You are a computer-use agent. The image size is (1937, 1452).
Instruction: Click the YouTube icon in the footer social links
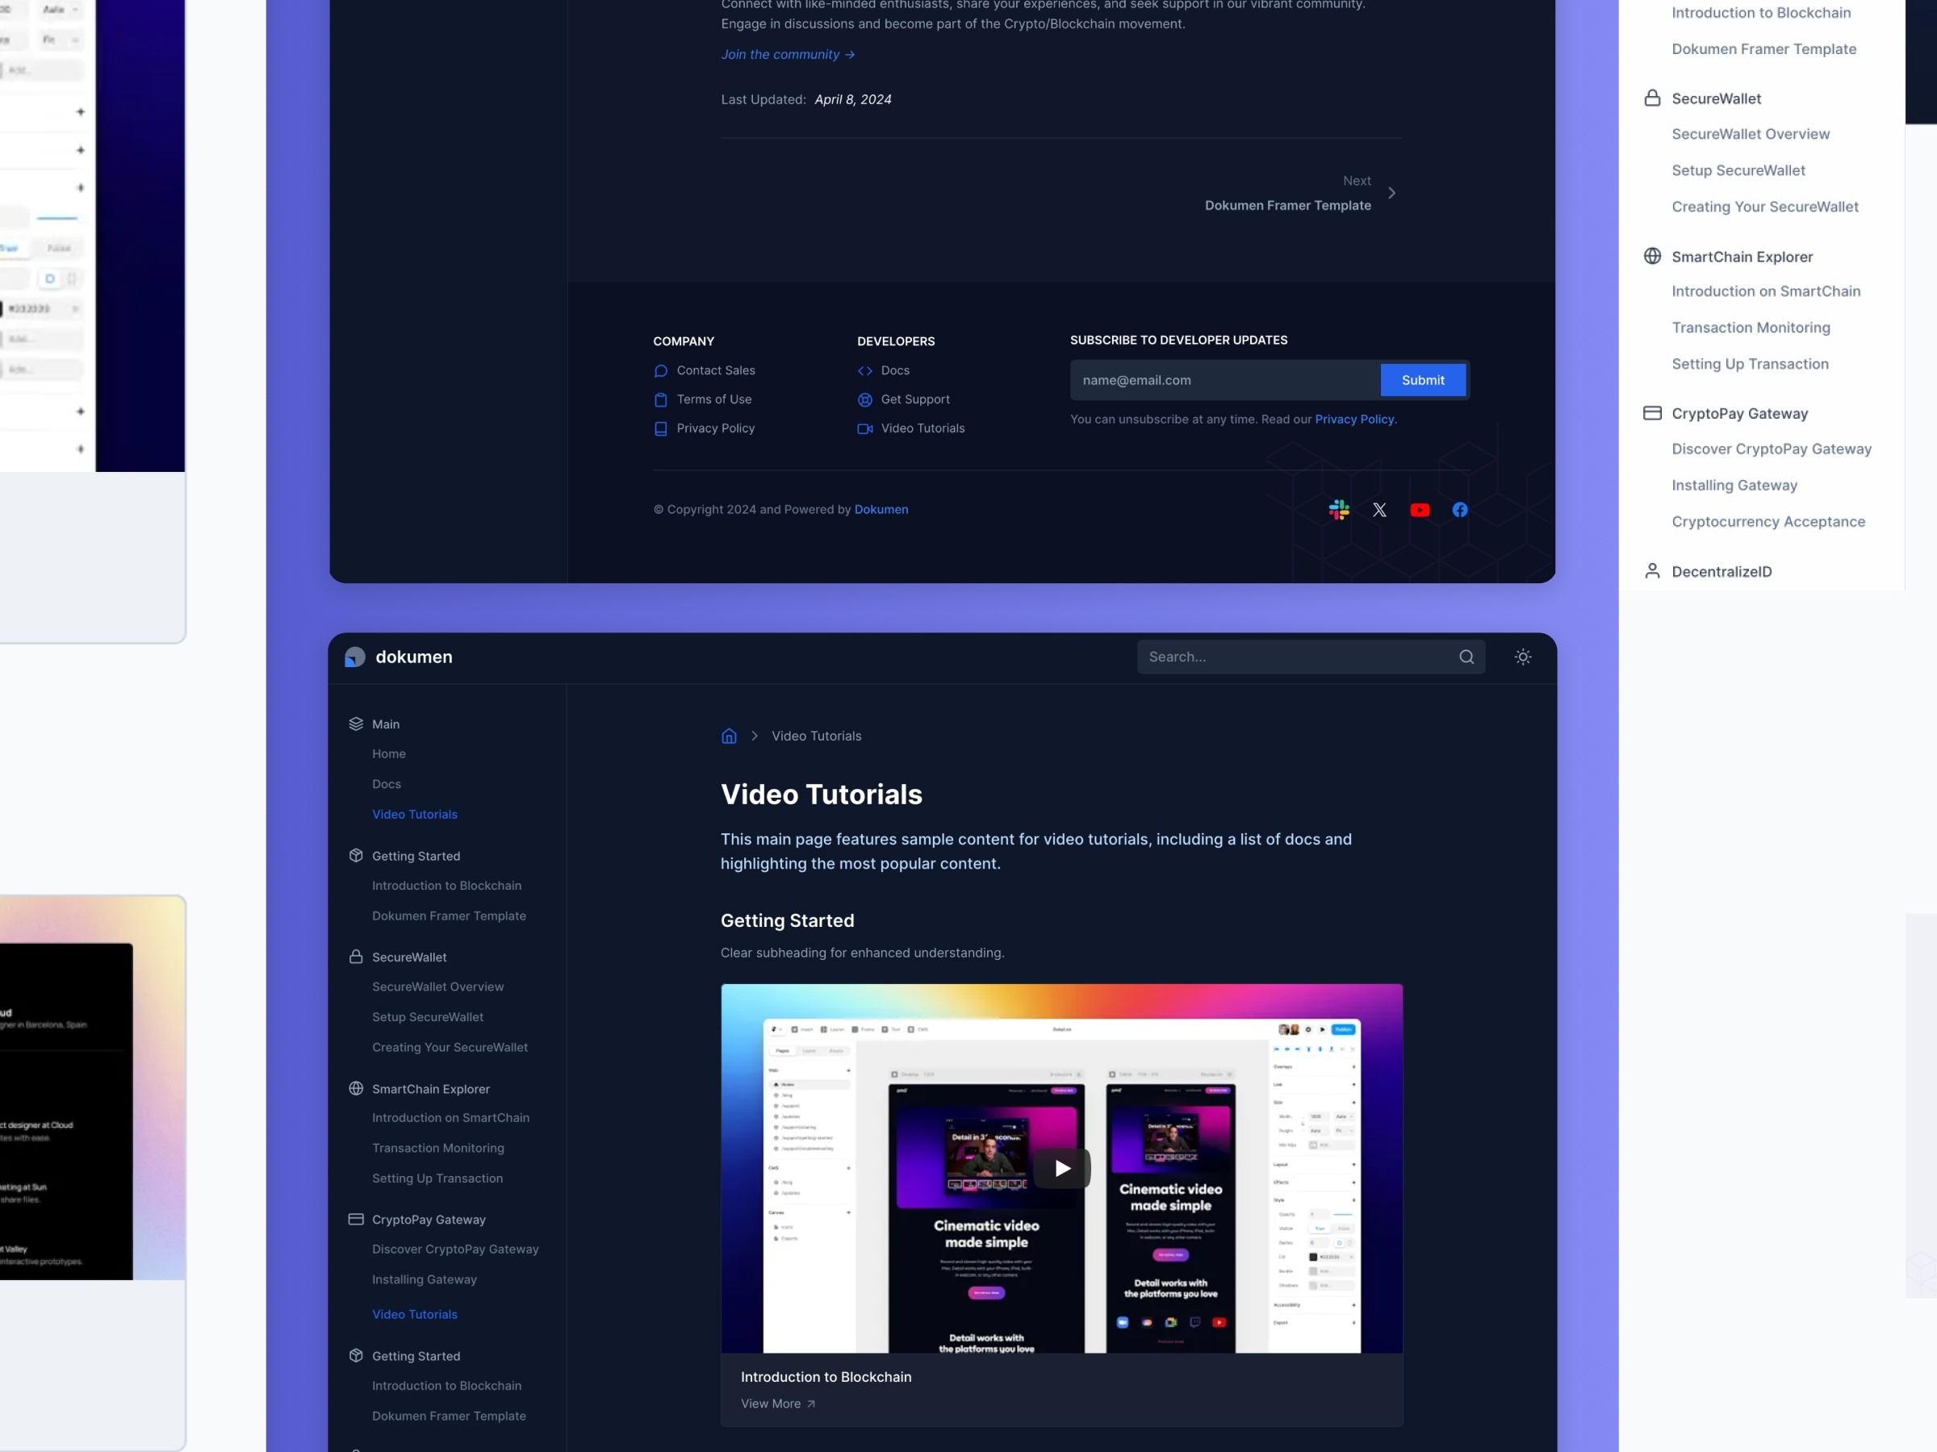[1420, 510]
